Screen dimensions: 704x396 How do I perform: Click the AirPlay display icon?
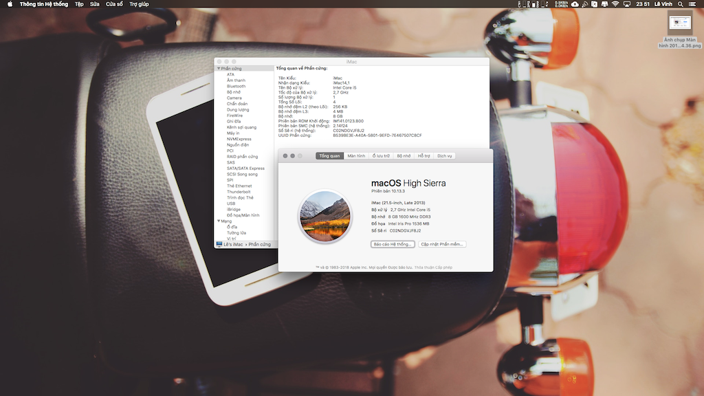(x=626, y=4)
